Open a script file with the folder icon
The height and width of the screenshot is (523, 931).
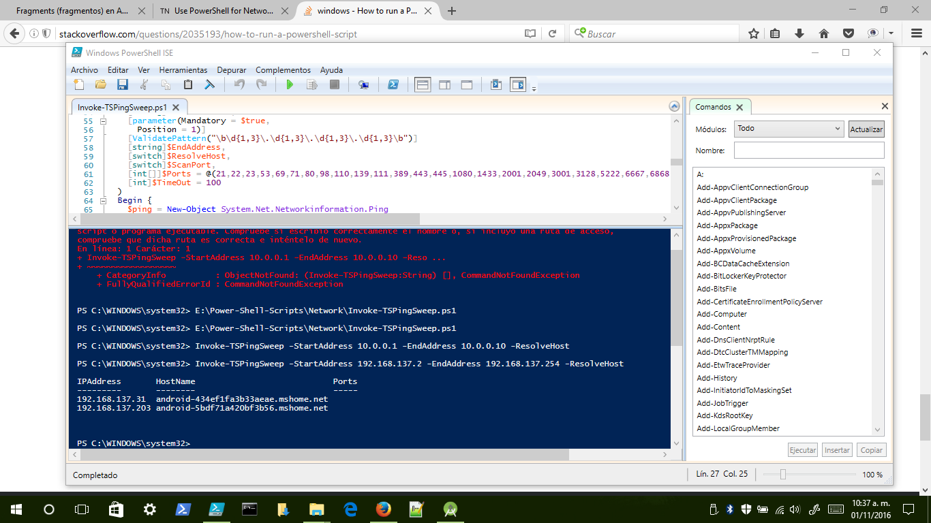tap(101, 85)
